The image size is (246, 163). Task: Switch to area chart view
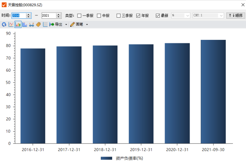tap(25, 25)
